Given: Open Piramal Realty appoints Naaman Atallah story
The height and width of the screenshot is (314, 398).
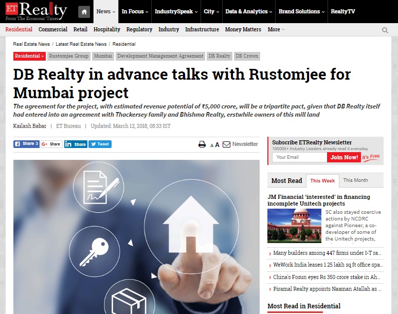Looking at the screenshot, I should click(327, 289).
